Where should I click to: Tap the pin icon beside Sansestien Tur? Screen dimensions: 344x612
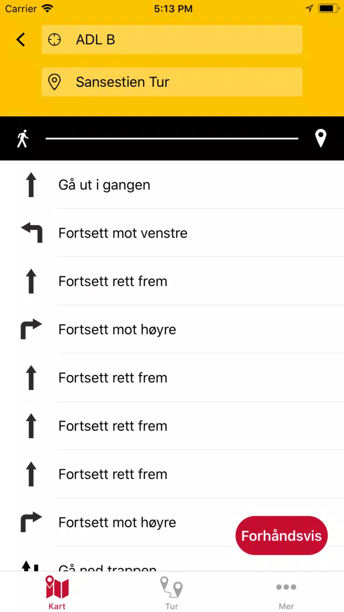tap(54, 82)
